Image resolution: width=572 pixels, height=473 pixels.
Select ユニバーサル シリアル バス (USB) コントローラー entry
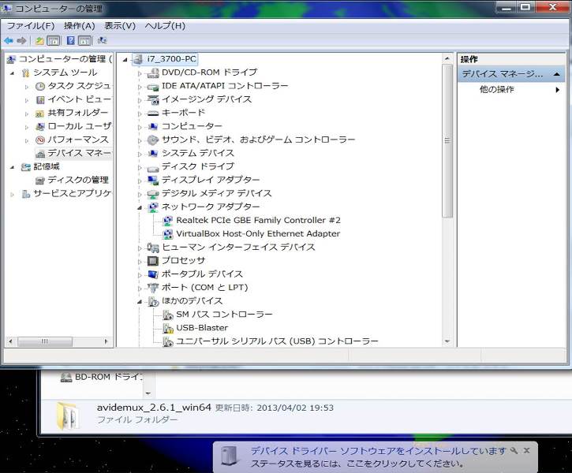pos(277,341)
